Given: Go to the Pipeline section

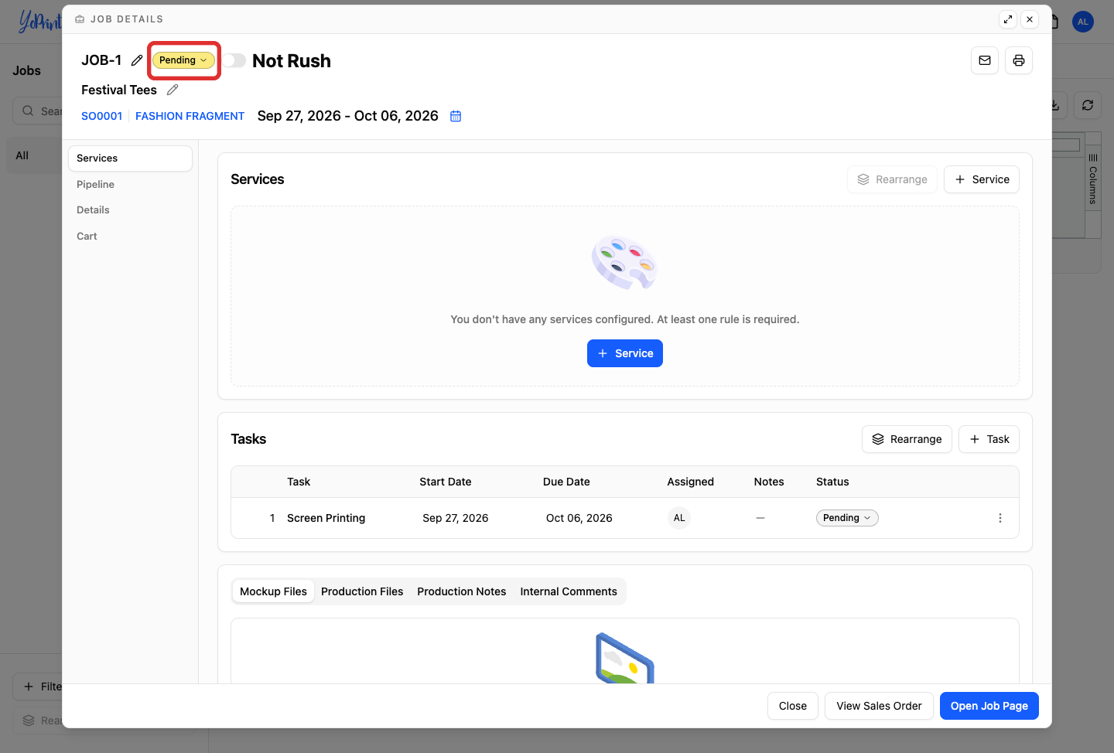Looking at the screenshot, I should pos(130,184).
